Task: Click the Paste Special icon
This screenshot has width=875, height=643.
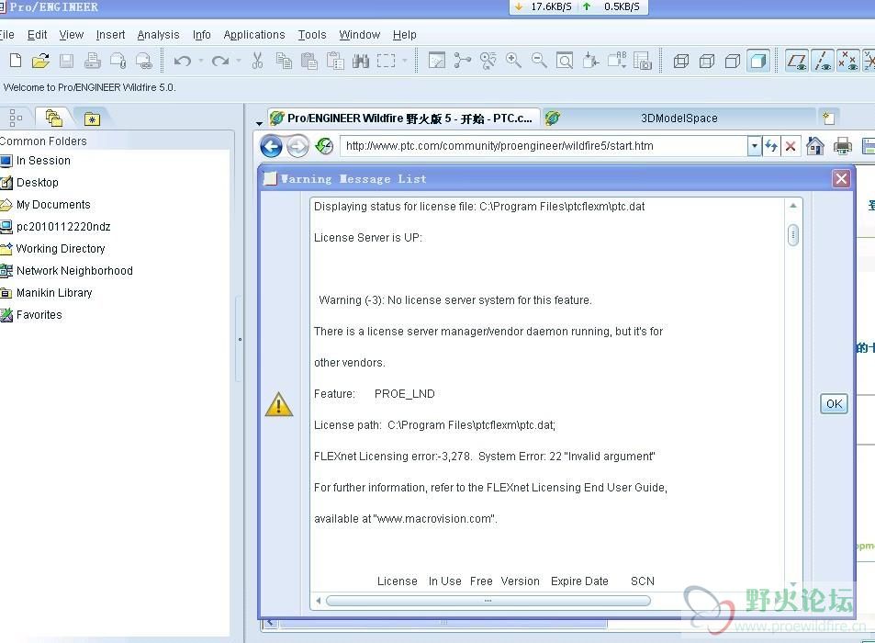Action: 335,61
